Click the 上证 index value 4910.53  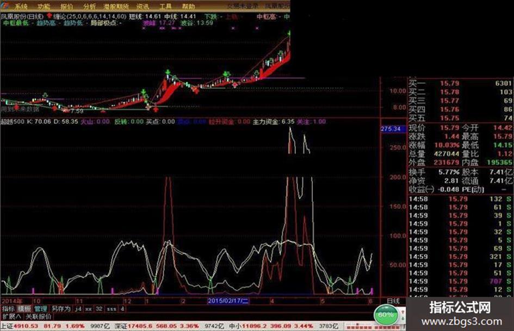pos(26,326)
